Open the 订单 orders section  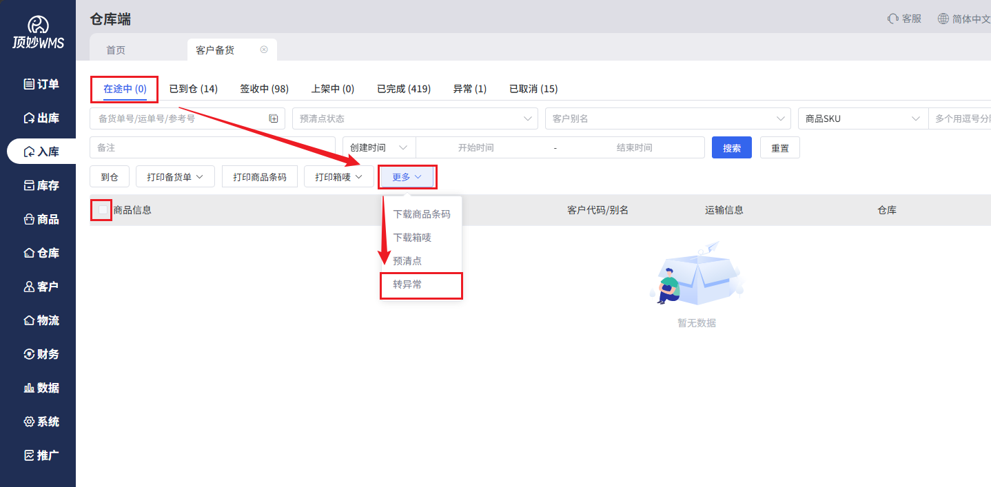point(41,84)
